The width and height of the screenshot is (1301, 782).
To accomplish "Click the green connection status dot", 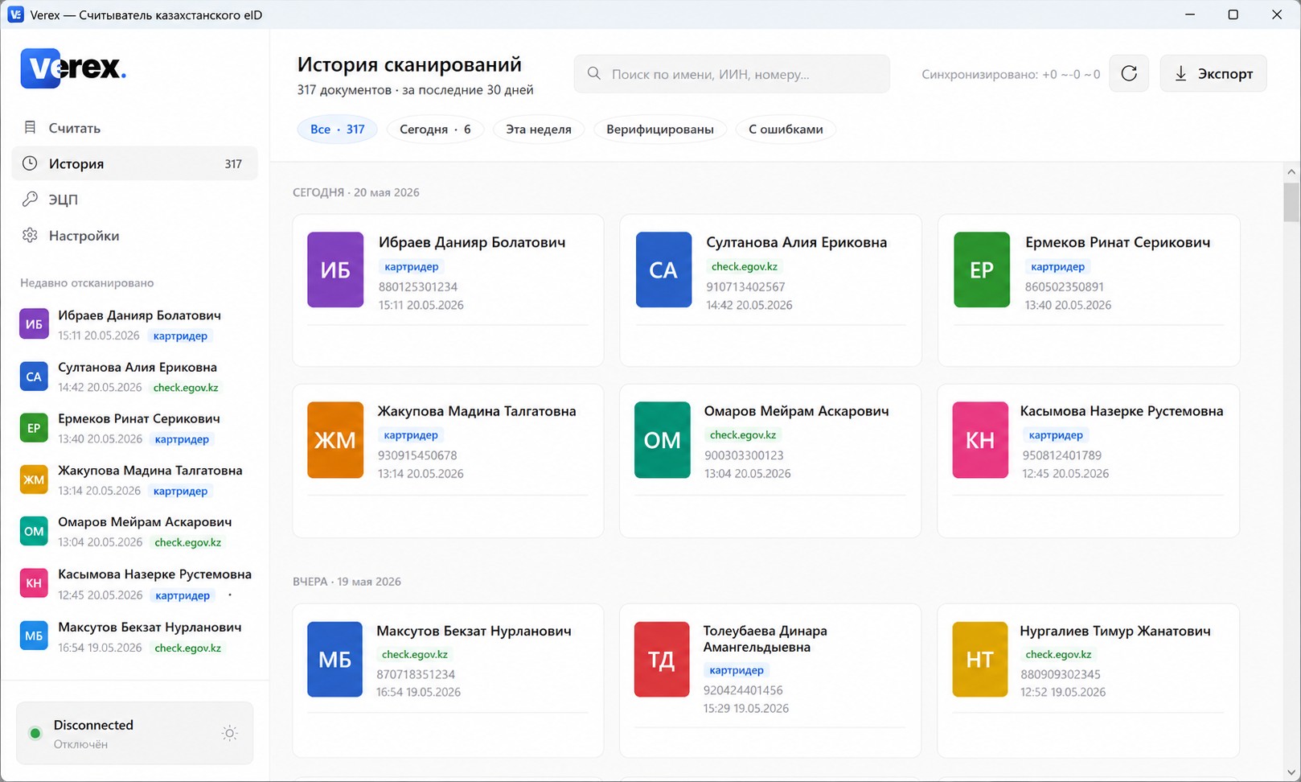I will 35,733.
